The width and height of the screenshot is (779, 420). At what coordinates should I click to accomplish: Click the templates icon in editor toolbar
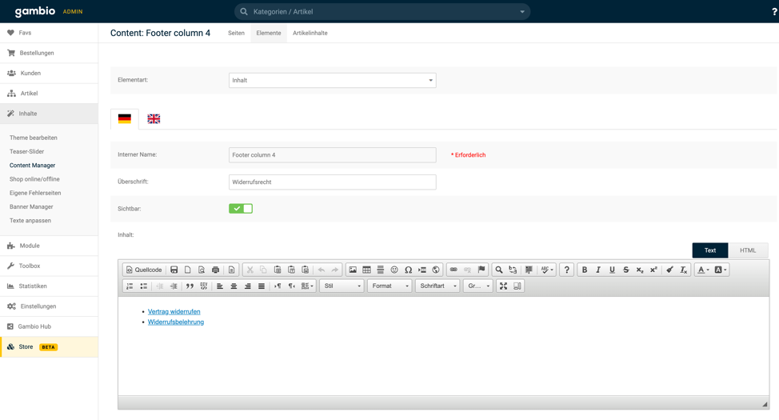pyautogui.click(x=231, y=270)
